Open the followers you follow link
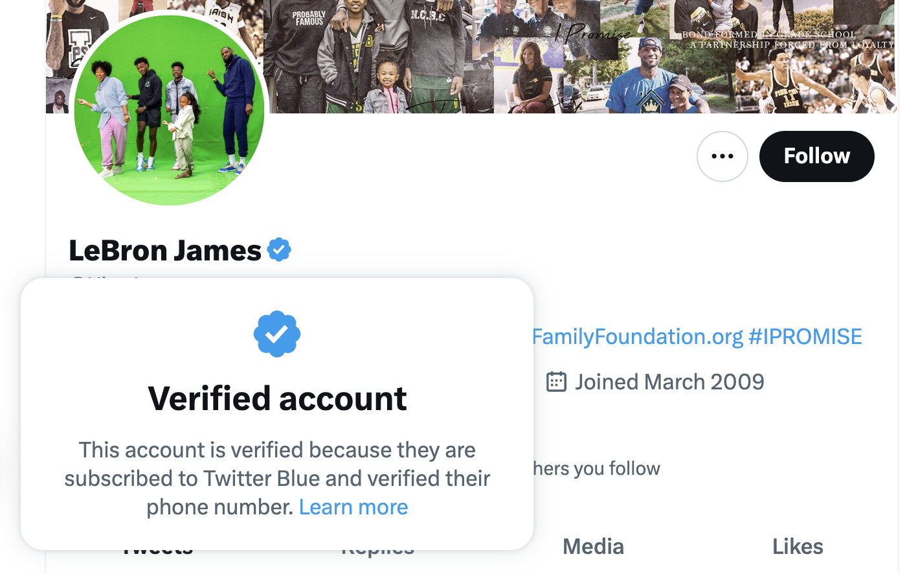This screenshot has width=918, height=574. pyautogui.click(x=596, y=468)
